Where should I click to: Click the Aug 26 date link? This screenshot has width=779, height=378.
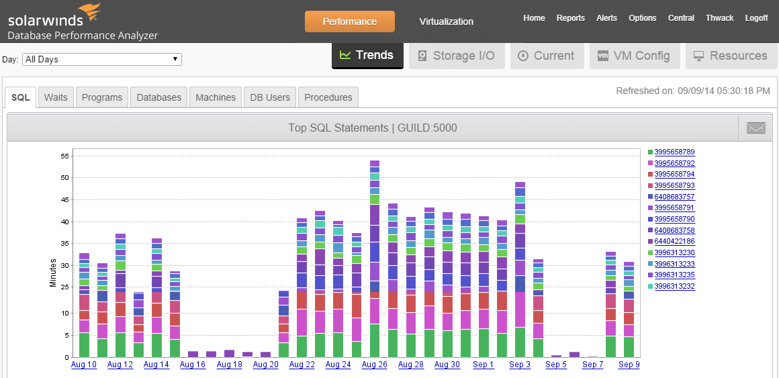tap(375, 365)
